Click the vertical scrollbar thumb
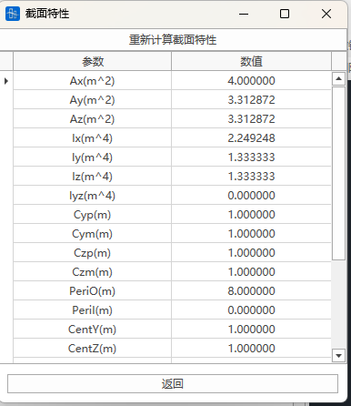The height and width of the screenshot is (406, 351). point(338,173)
